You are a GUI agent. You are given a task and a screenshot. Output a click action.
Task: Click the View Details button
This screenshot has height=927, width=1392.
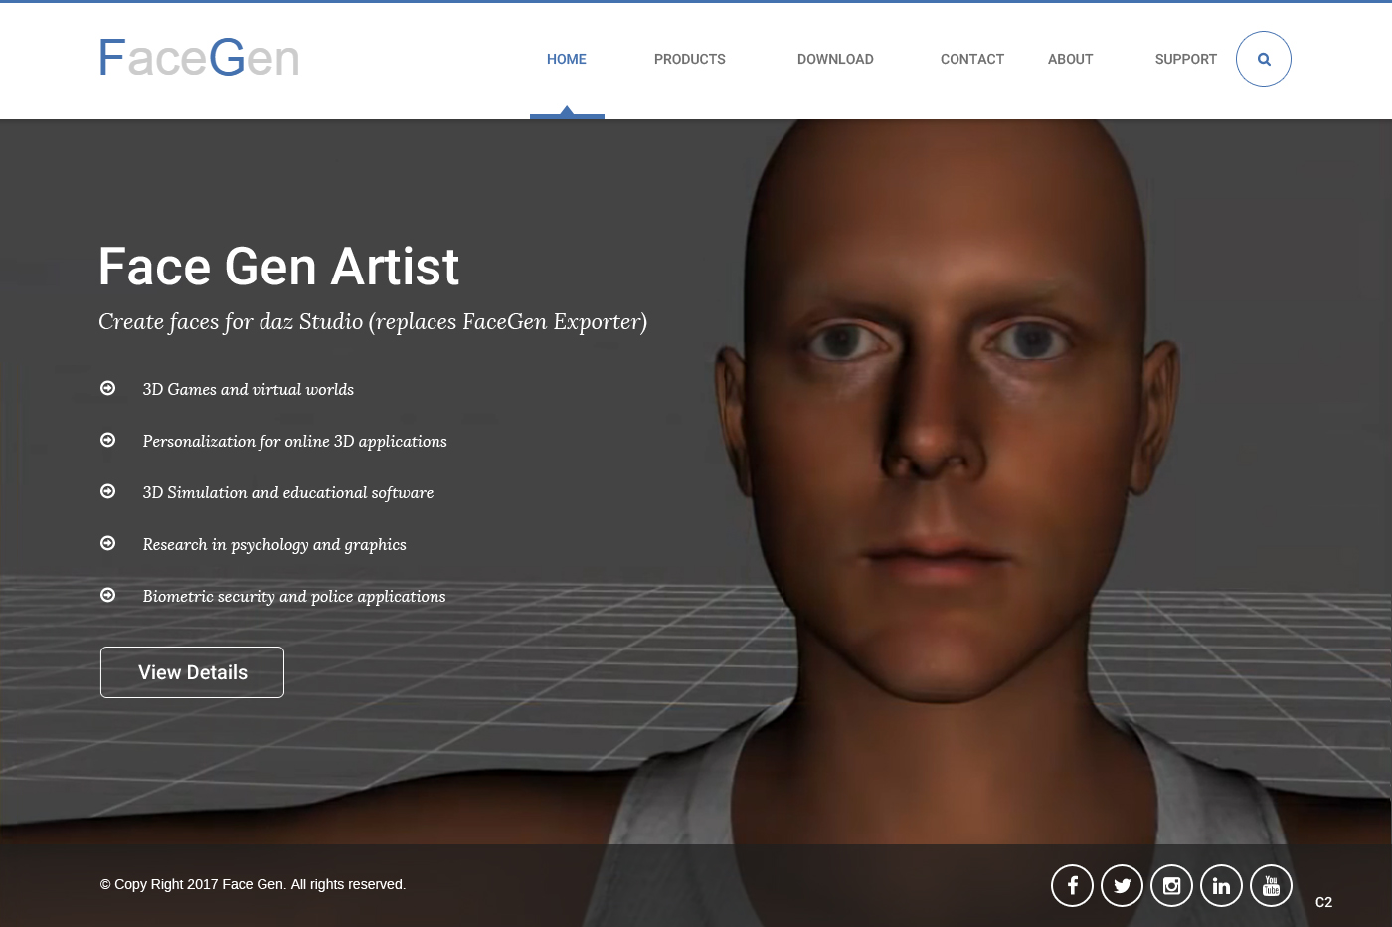tap(192, 672)
